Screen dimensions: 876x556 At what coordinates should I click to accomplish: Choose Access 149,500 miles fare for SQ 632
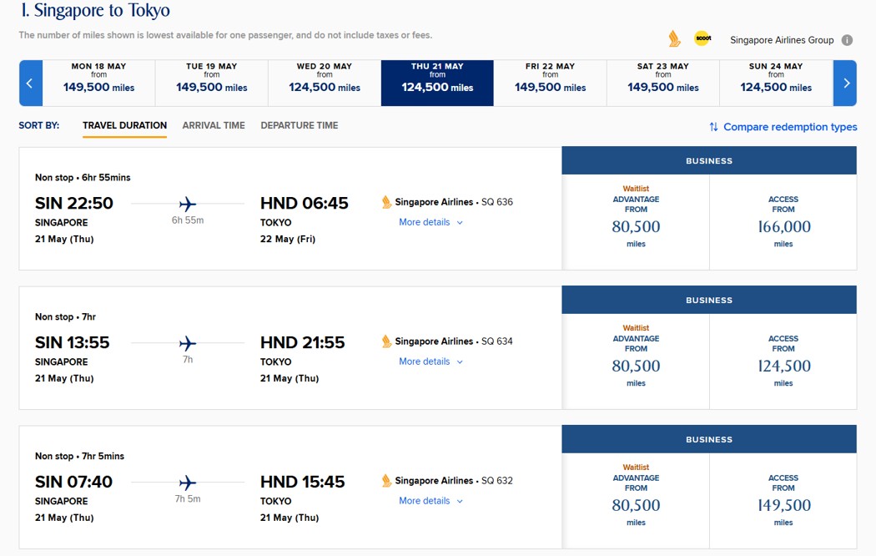[783, 501]
